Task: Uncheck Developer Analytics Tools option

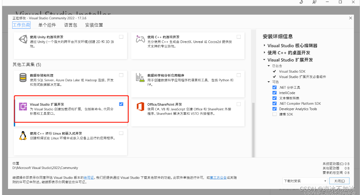Action: click(274, 109)
